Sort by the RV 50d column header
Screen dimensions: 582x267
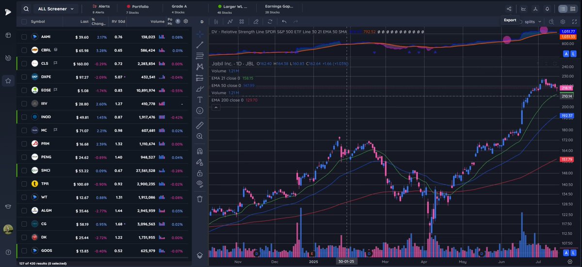click(x=118, y=21)
